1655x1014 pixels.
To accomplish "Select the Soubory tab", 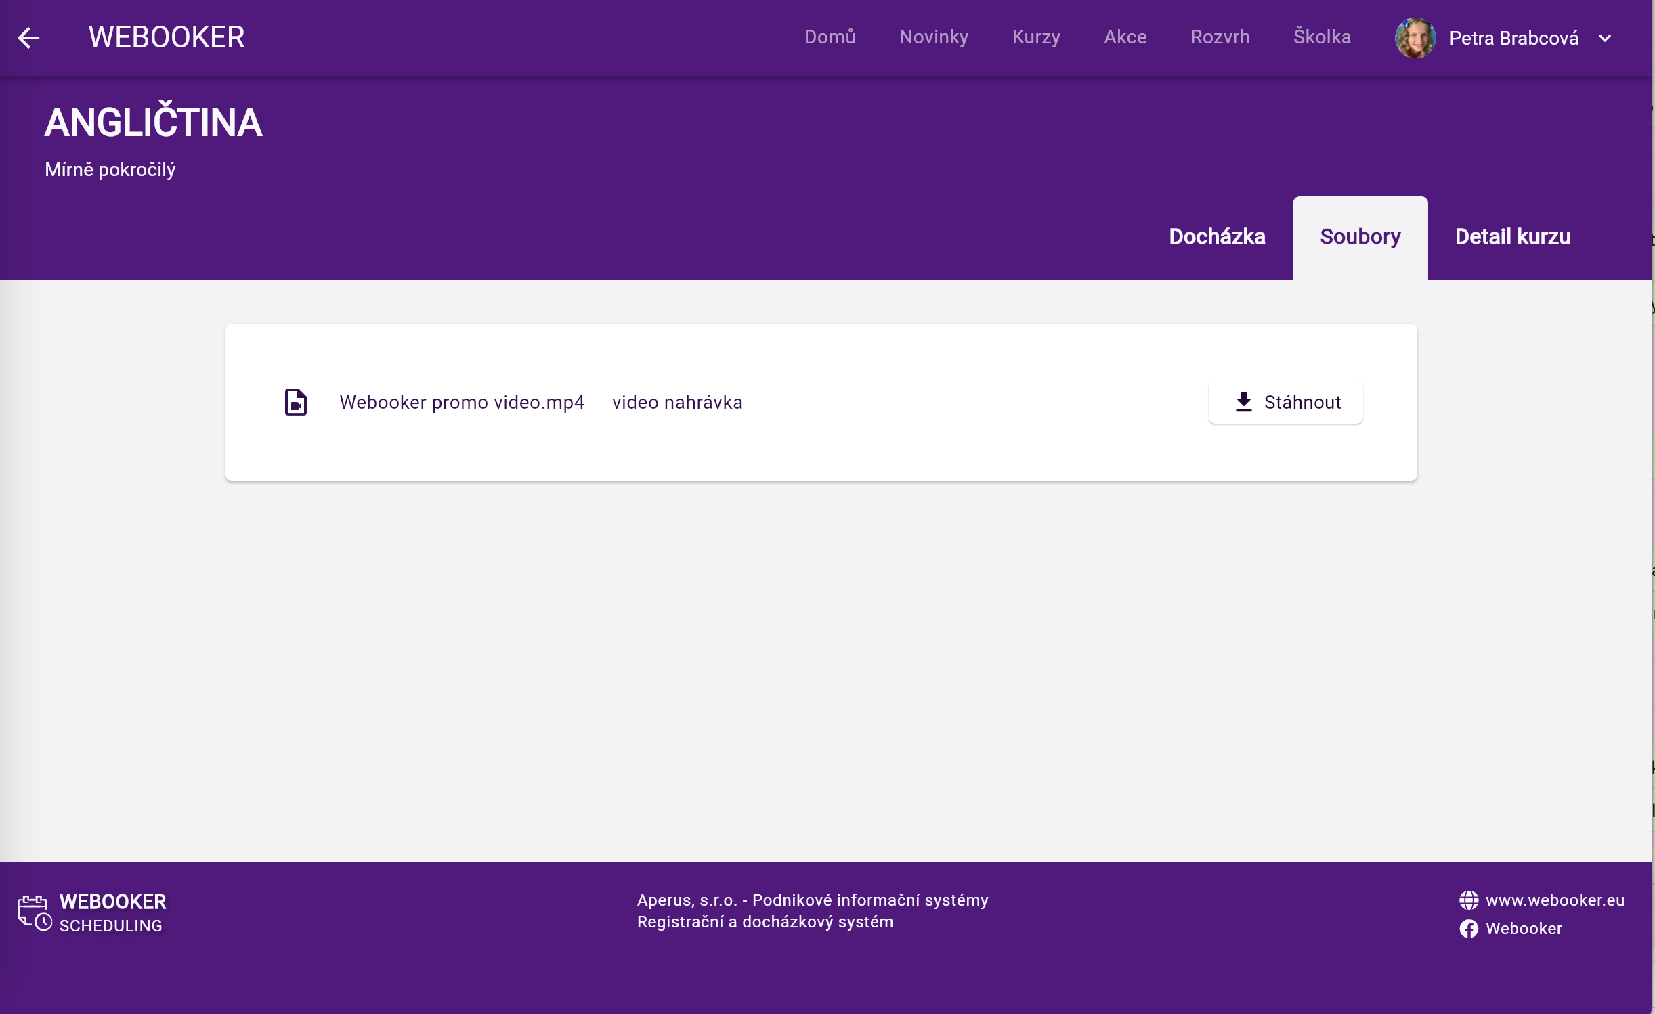I will coord(1360,237).
